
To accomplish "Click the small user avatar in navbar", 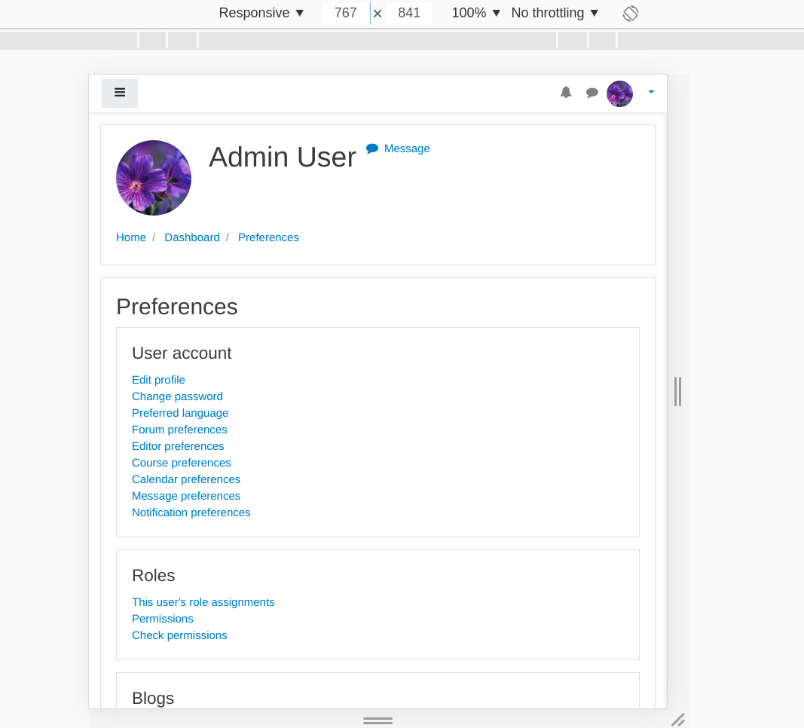I will click(619, 93).
